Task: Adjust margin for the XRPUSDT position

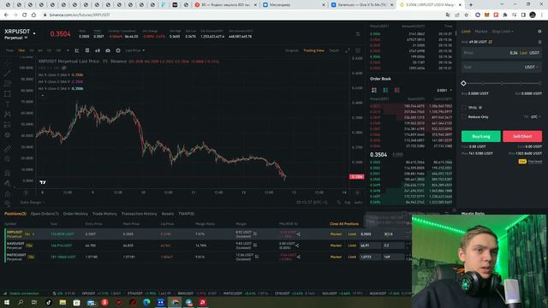Action: tap(255, 234)
